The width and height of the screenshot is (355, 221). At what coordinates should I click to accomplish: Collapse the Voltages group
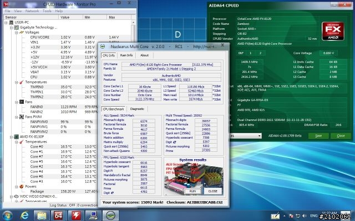coord(16,33)
